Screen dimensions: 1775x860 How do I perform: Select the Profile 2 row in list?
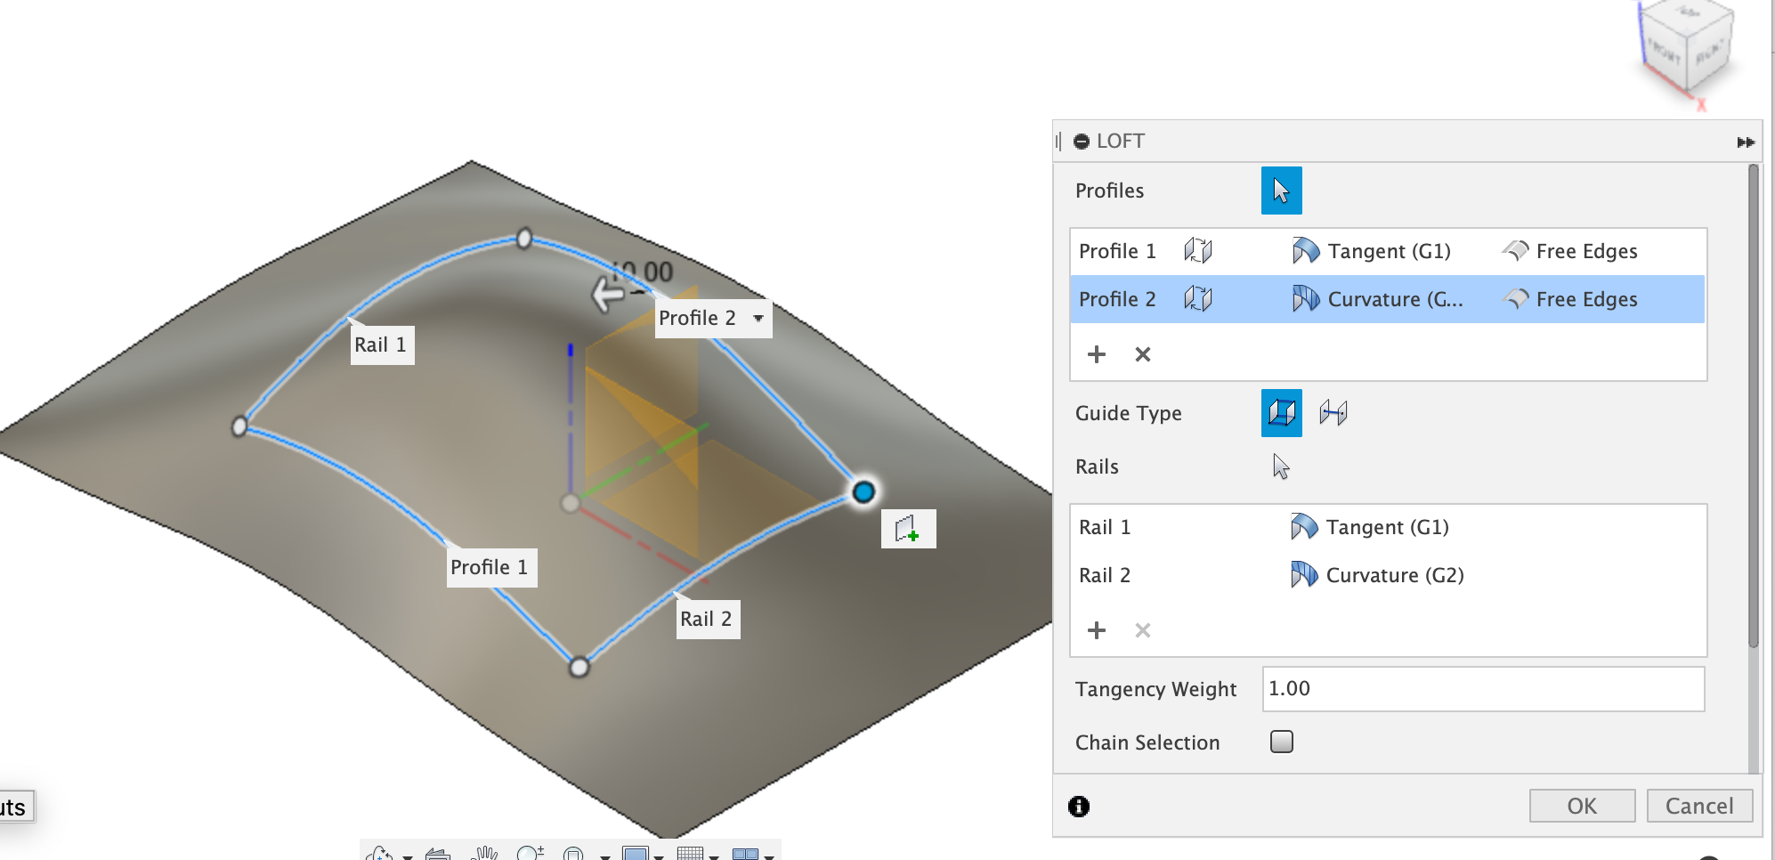click(x=1388, y=299)
